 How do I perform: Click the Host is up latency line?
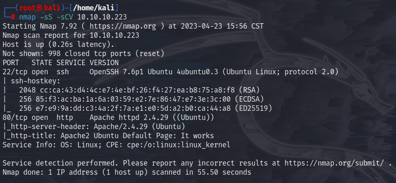58,44
